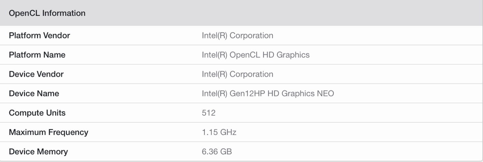
Task: Click the GB unit in memory row
Action: point(226,151)
